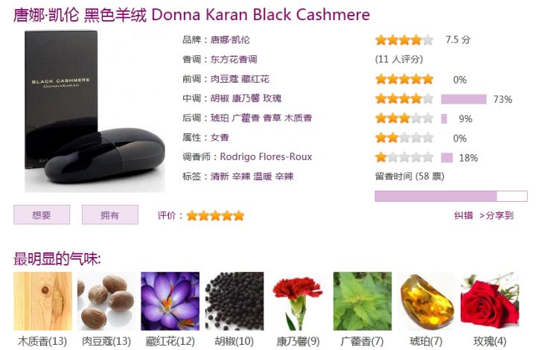Expand the >分享到 share option
Viewport: 536px width, 350px height.
[497, 215]
